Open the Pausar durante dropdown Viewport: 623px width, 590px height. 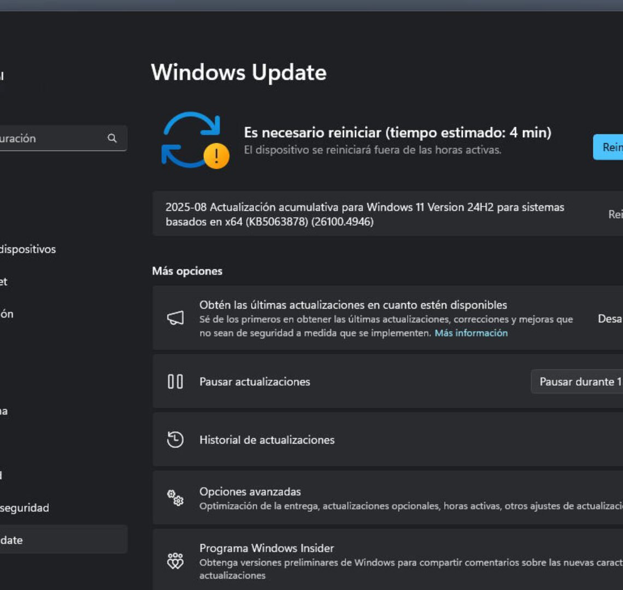(577, 381)
